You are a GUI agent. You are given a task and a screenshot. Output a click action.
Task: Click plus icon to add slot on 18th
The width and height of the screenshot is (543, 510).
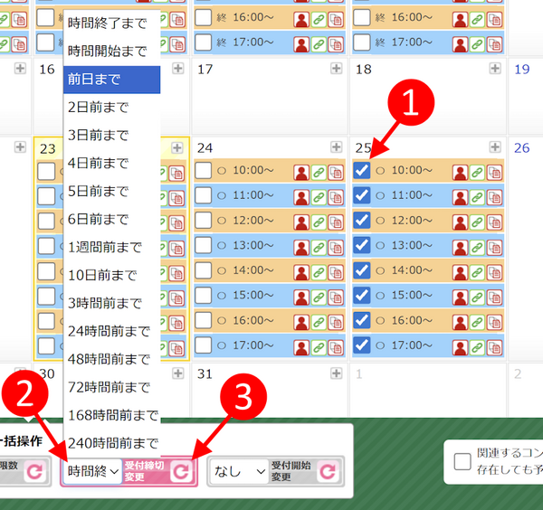(494, 69)
